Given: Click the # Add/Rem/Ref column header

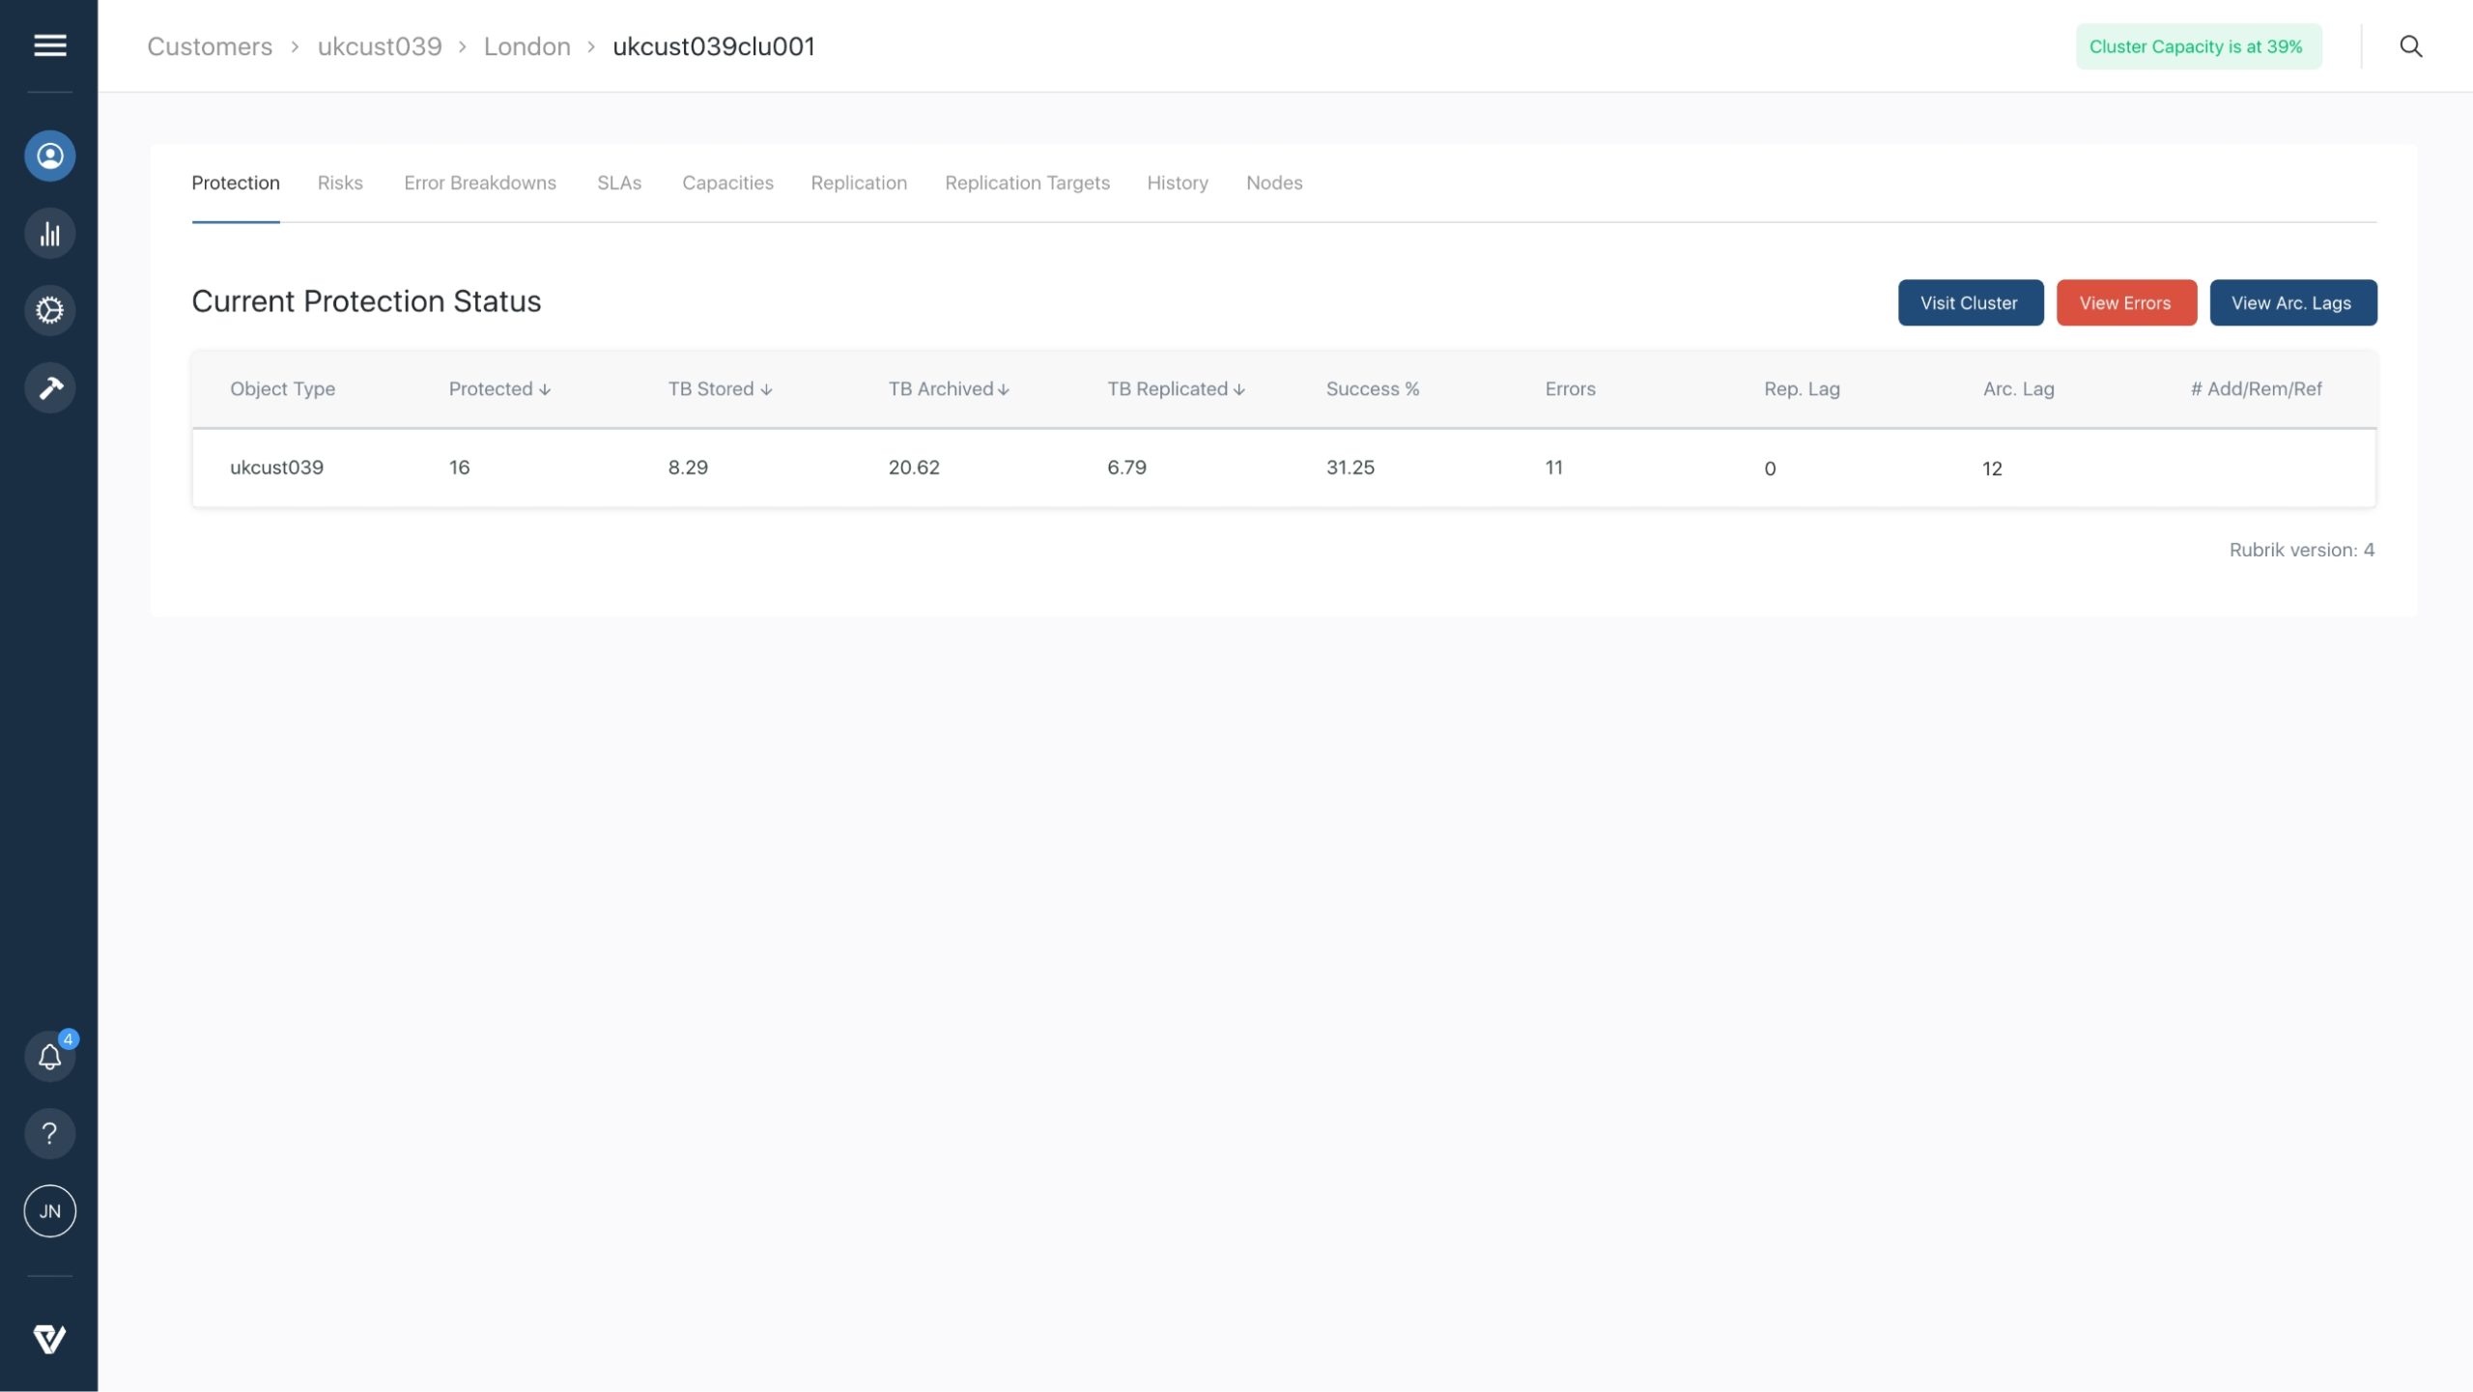Looking at the screenshot, I should 2256,388.
